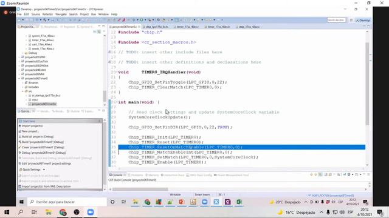Expand the proyecto04ExtInt project node
The height and width of the screenshot is (218, 389).
click(19, 70)
